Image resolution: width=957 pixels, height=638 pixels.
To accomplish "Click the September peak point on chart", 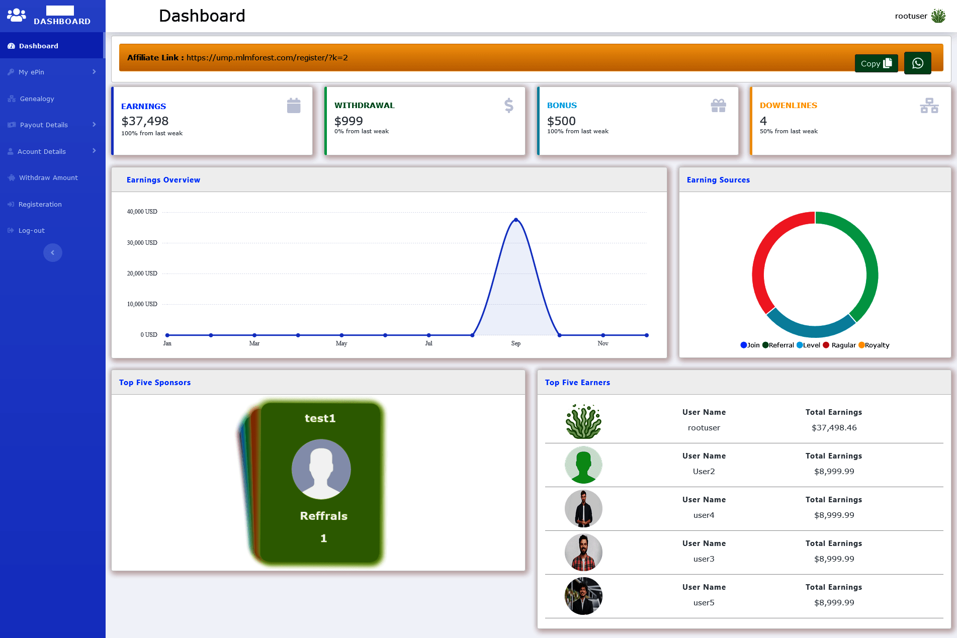I will point(516,220).
